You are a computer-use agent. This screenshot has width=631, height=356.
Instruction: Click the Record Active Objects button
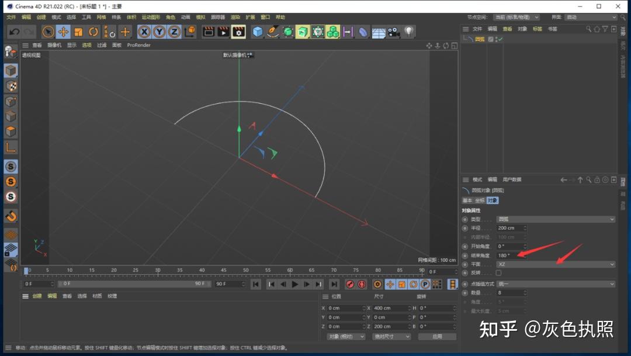[x=350, y=284]
